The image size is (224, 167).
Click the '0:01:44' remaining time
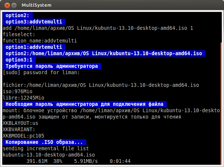point(120,161)
